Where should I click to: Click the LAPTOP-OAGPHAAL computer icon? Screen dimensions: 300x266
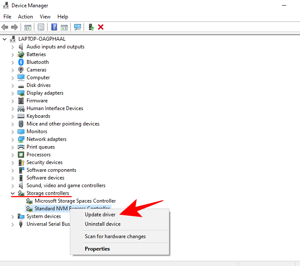pyautogui.click(x=13, y=39)
